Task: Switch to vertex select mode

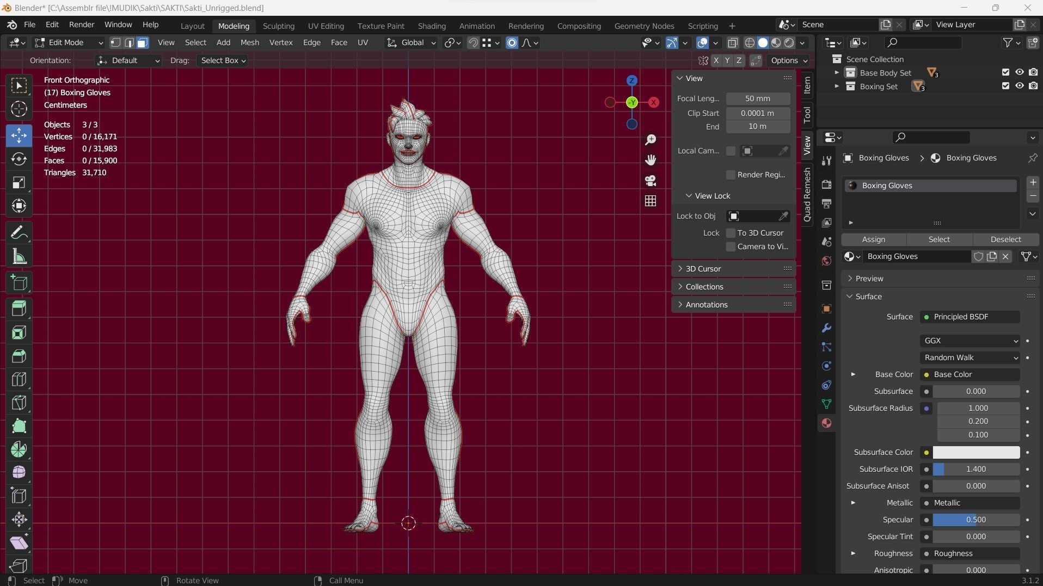Action: (x=115, y=42)
